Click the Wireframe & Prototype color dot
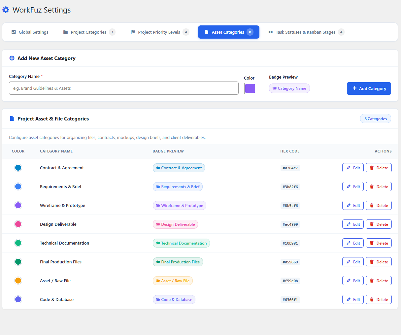401x335 pixels. click(18, 205)
